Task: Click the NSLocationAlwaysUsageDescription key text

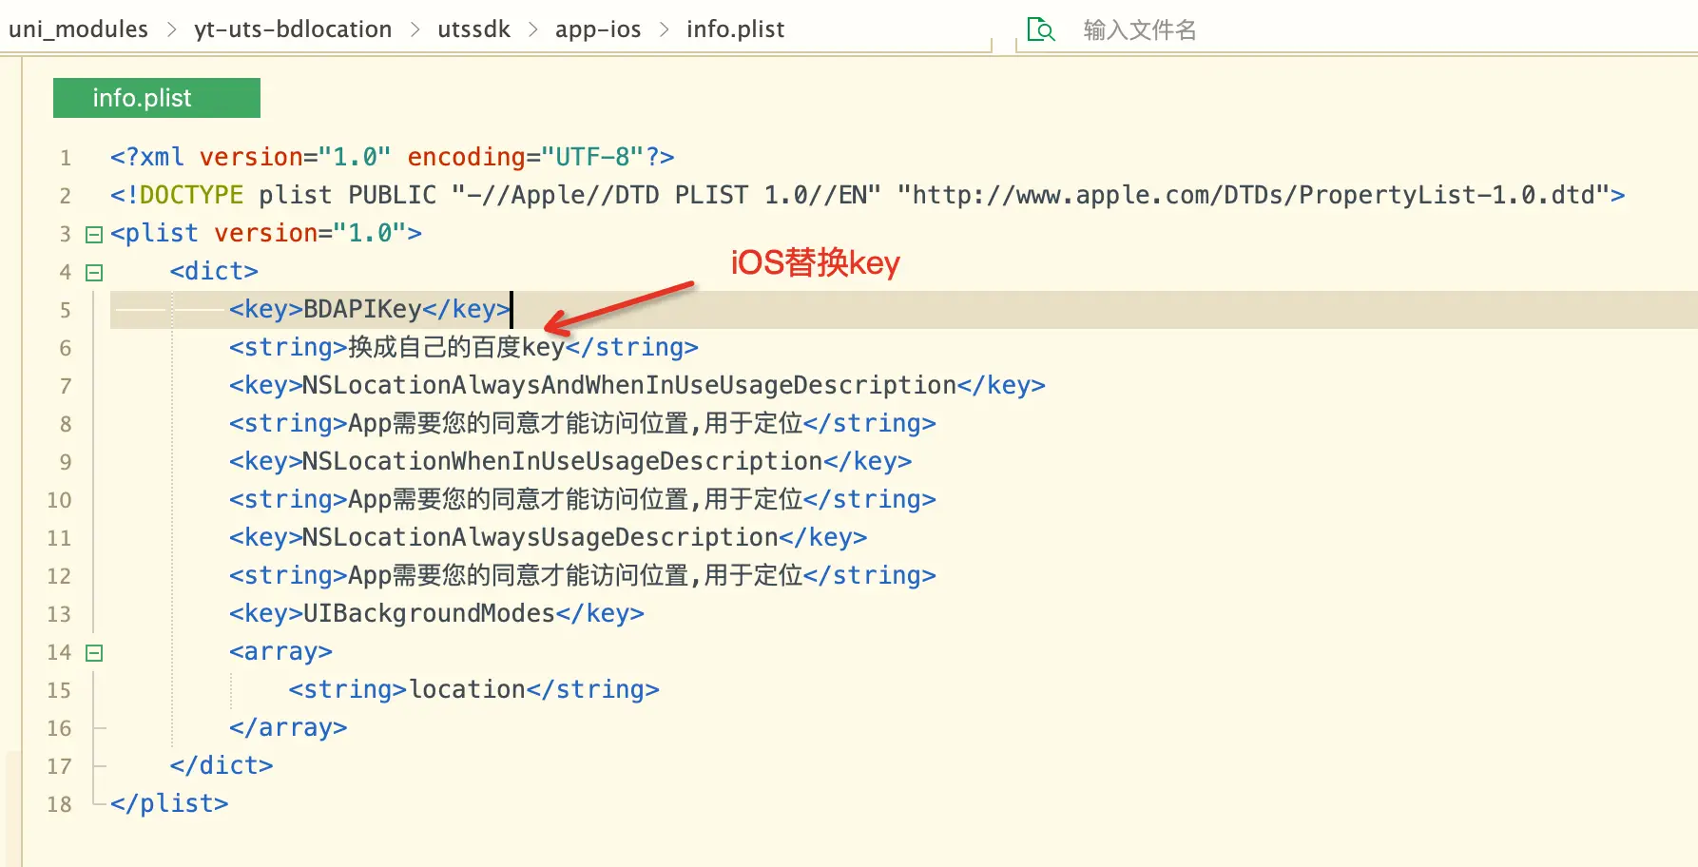Action: pyautogui.click(x=540, y=538)
